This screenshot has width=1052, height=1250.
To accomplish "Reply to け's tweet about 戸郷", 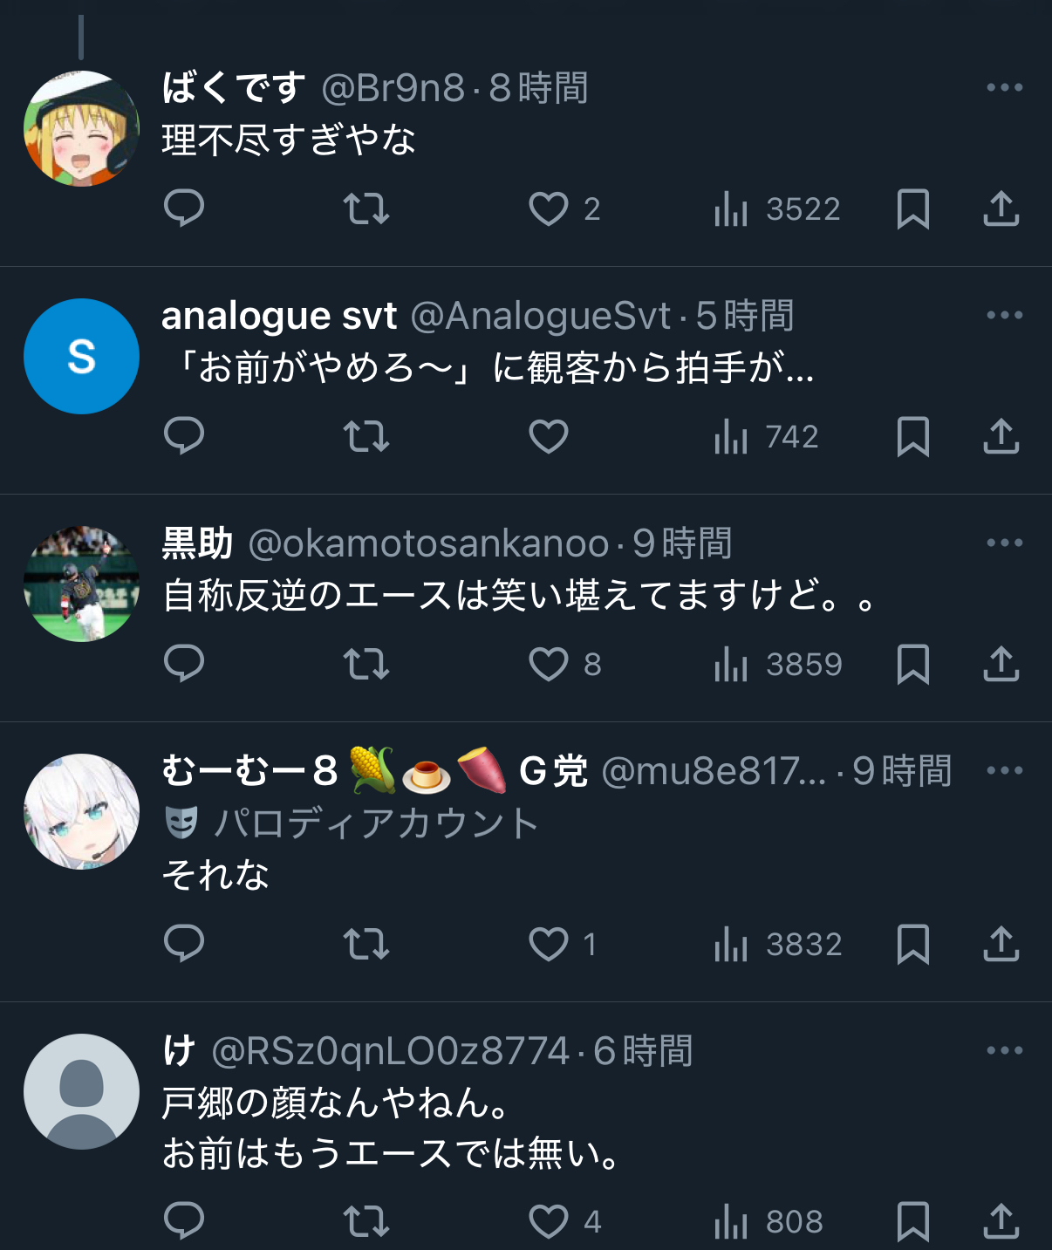I will (x=184, y=1221).
